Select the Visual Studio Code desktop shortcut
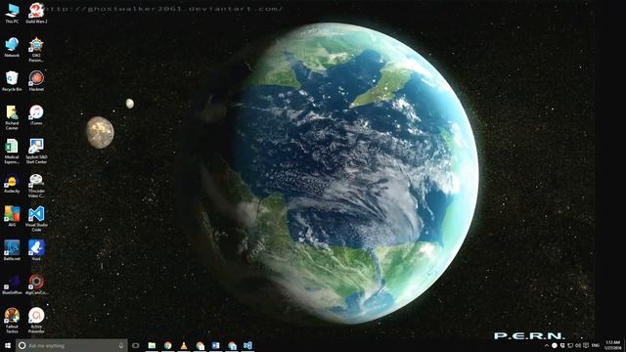626x352 pixels. click(36, 219)
